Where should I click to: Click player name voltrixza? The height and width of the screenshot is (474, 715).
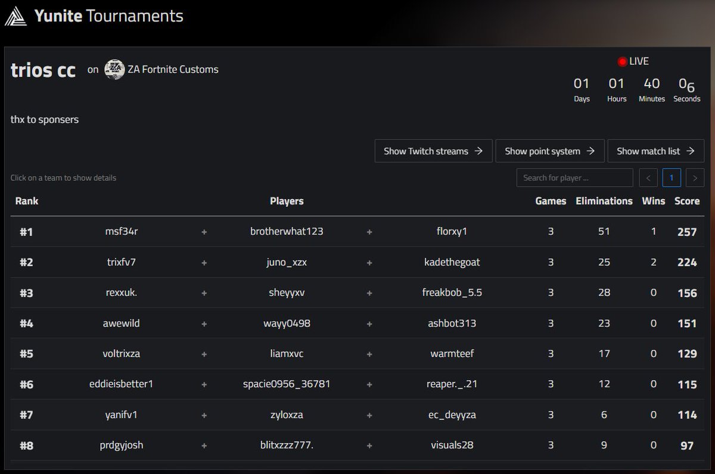point(122,354)
